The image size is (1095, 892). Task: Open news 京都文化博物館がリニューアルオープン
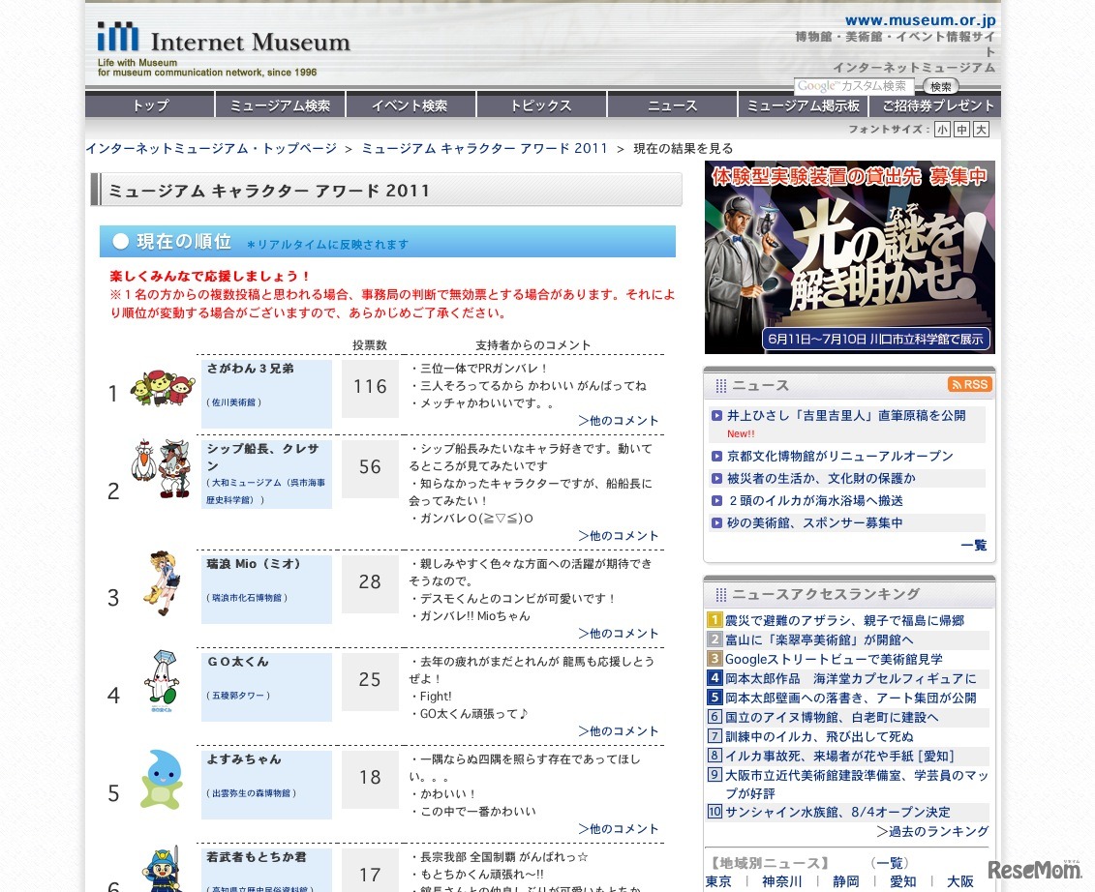[840, 456]
